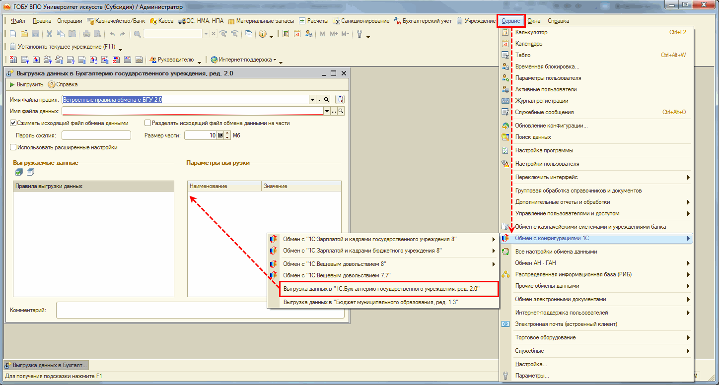The width and height of the screenshot is (719, 385).
Task: Click the Cut scissors icon
Action: pos(50,34)
